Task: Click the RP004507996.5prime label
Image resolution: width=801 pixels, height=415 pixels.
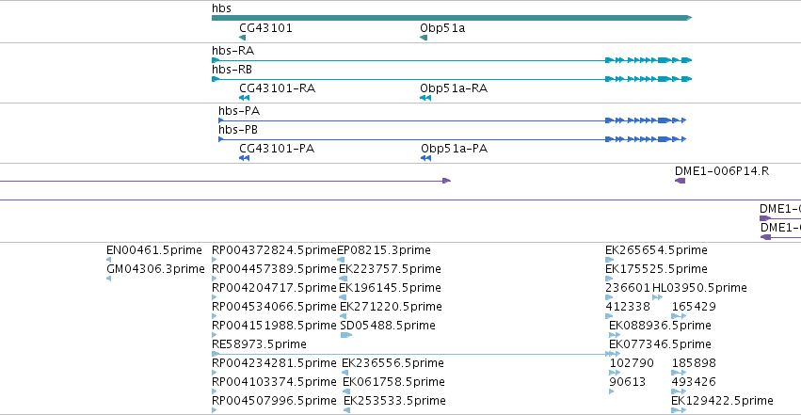Action: click(274, 401)
